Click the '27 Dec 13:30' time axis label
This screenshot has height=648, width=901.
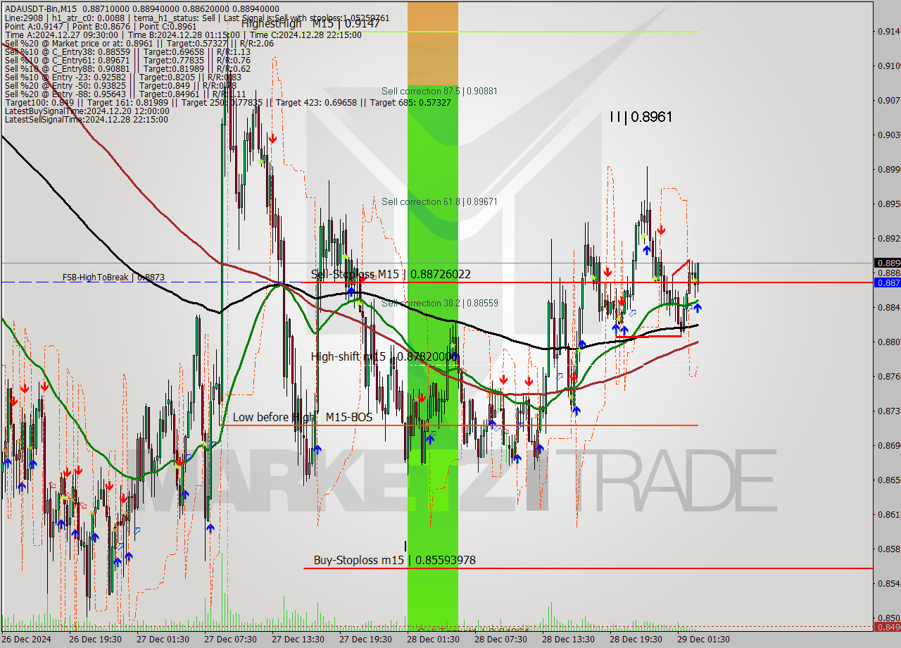298,640
